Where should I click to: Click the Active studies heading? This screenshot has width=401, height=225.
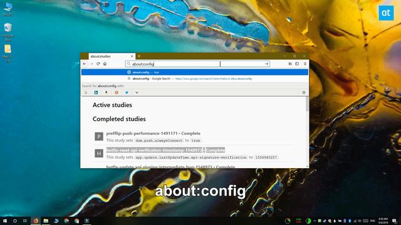click(112, 105)
